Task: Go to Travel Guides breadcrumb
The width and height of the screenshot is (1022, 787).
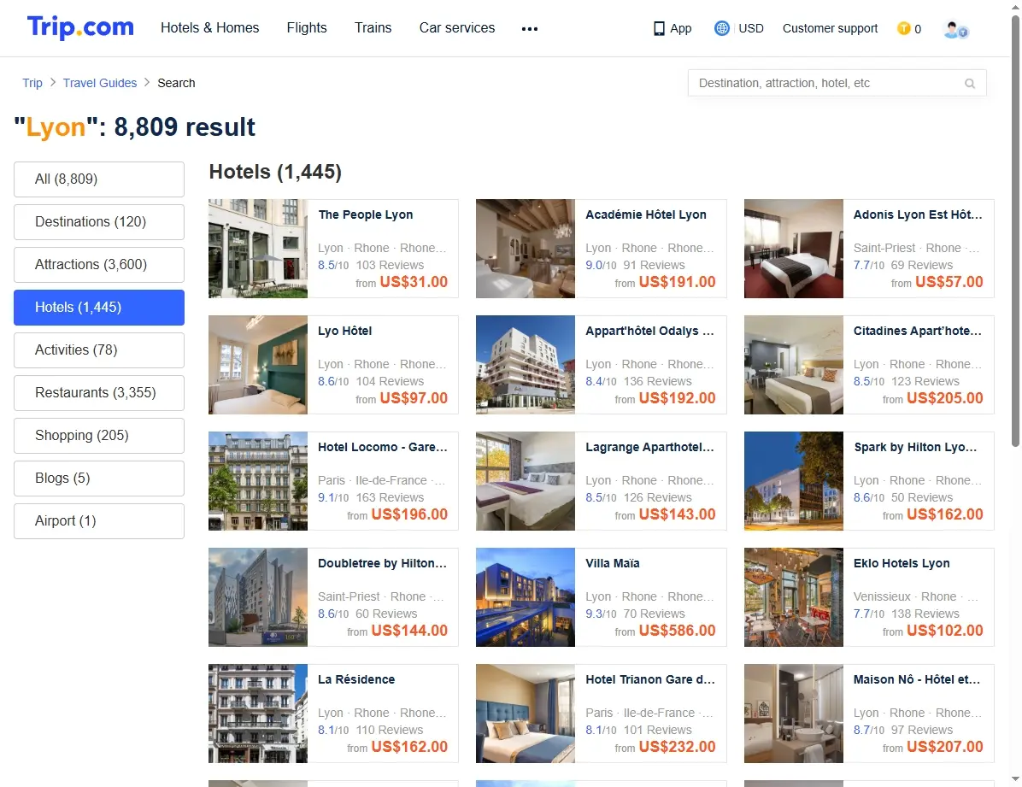Action: pos(100,83)
